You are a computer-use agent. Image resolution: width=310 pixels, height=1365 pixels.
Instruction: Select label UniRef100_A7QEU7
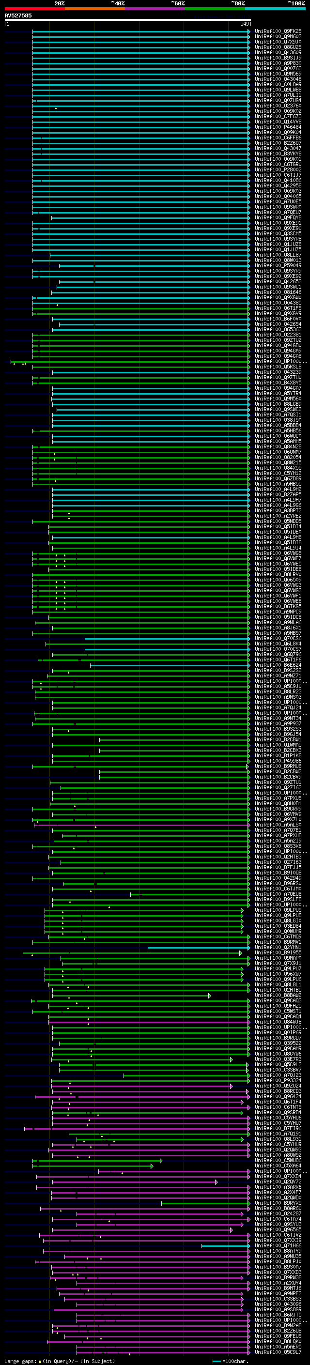tap(278, 212)
